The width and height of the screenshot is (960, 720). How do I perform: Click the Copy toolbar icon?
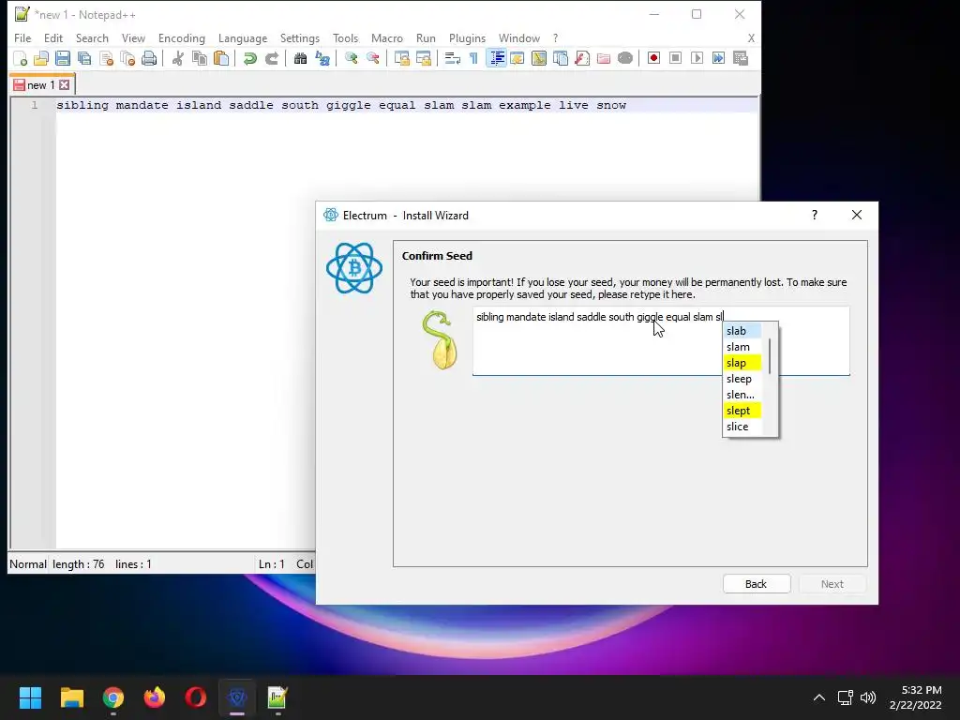pos(200,58)
